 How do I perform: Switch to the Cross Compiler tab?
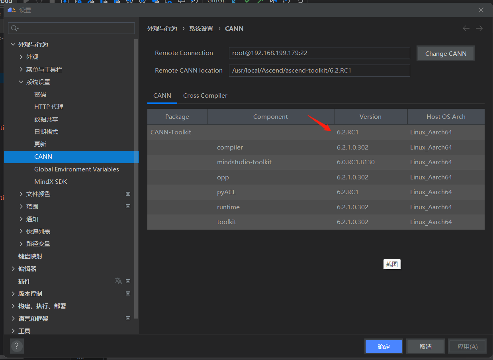205,96
